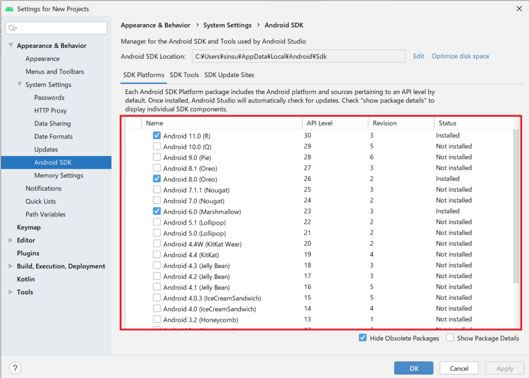Viewport: 529px width, 378px height.
Task: Check Android 4.4 (KitKat) checkbox
Action: point(157,254)
